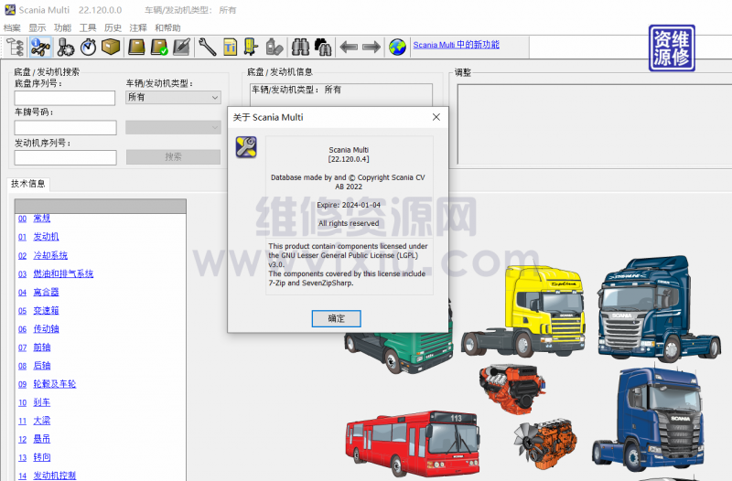Click the single binoculars search icon
732x481 pixels.
(x=300, y=48)
